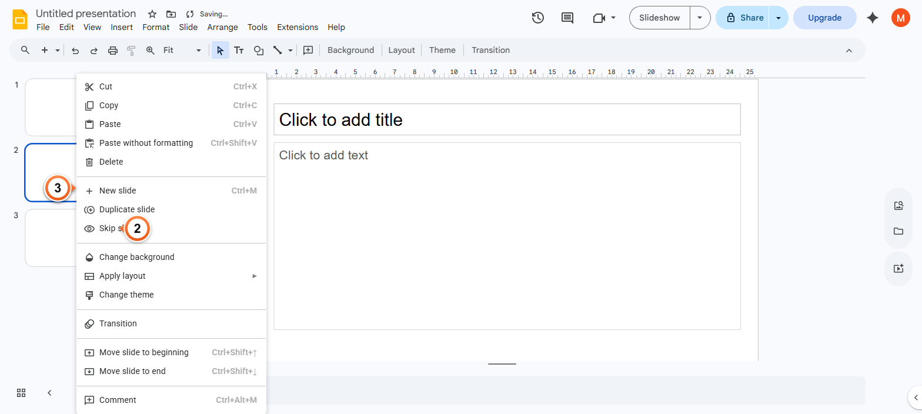Choose Move slide to beginning
The image size is (922, 414).
tap(172, 352)
